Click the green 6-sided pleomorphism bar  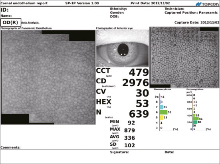[164, 112]
